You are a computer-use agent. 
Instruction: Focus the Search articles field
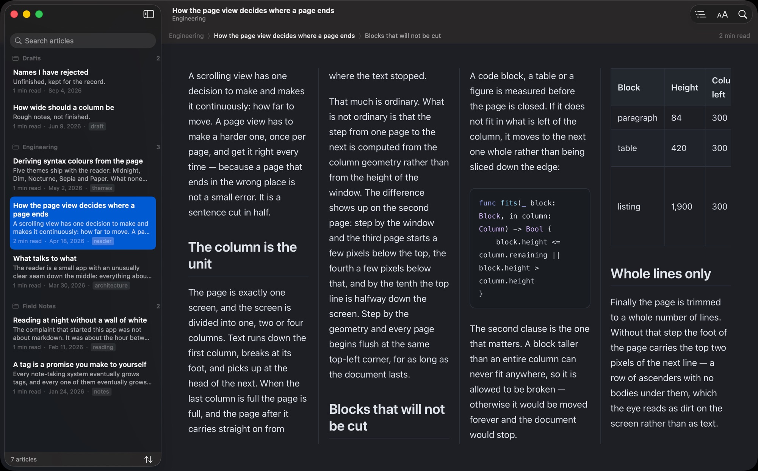tap(83, 41)
